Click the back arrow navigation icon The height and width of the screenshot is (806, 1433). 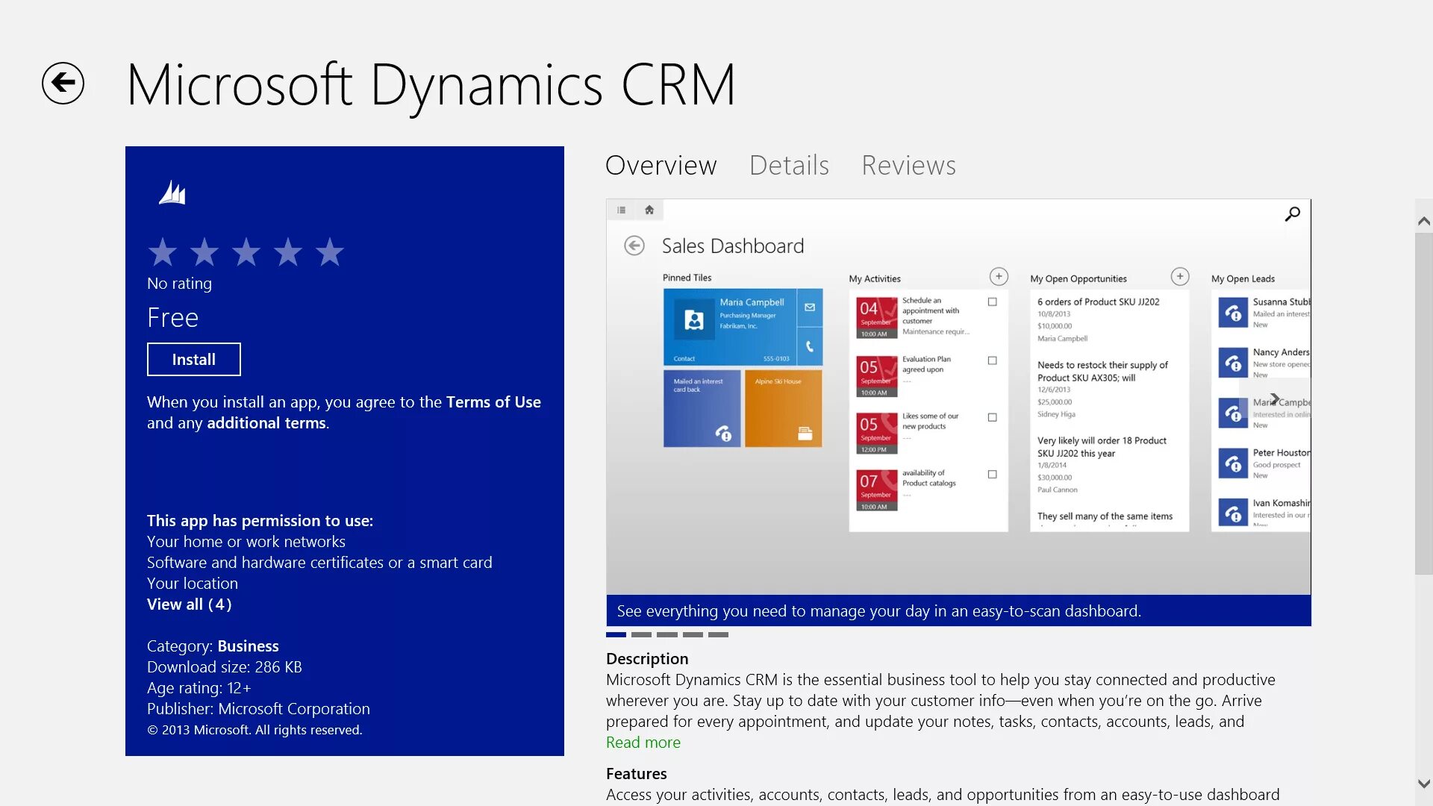tap(62, 83)
